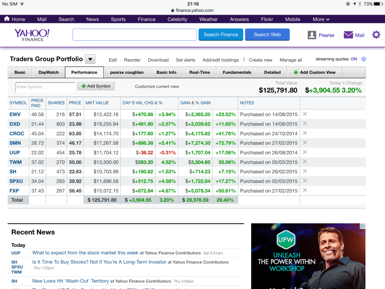Viewport: 385px width, 289px height.
Task: Click the Unleash the Power Within ad
Action: pos(308,256)
